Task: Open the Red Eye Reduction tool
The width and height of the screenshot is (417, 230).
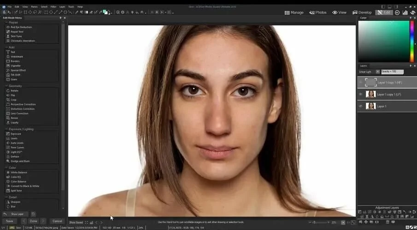Action: point(21,27)
